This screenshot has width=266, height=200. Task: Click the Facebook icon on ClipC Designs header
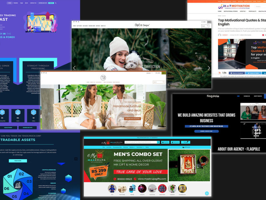tap(74, 22)
